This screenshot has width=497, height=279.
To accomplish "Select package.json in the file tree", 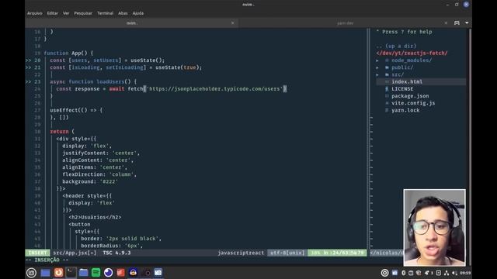I will tap(410, 96).
